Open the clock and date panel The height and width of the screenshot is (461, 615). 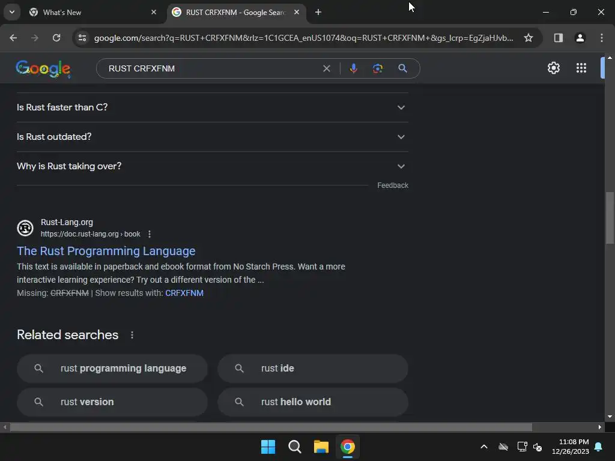pyautogui.click(x=571, y=447)
